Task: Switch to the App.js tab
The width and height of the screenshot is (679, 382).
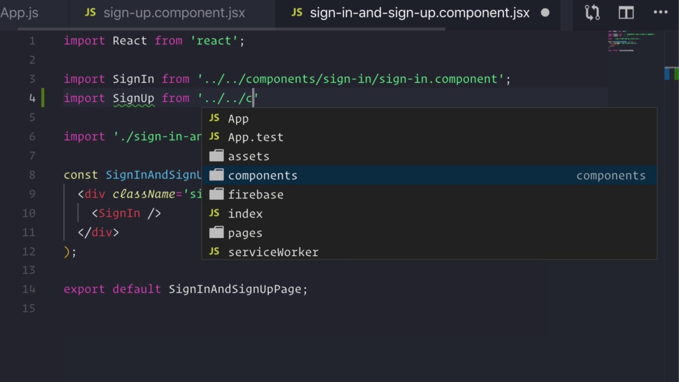Action: coord(19,13)
